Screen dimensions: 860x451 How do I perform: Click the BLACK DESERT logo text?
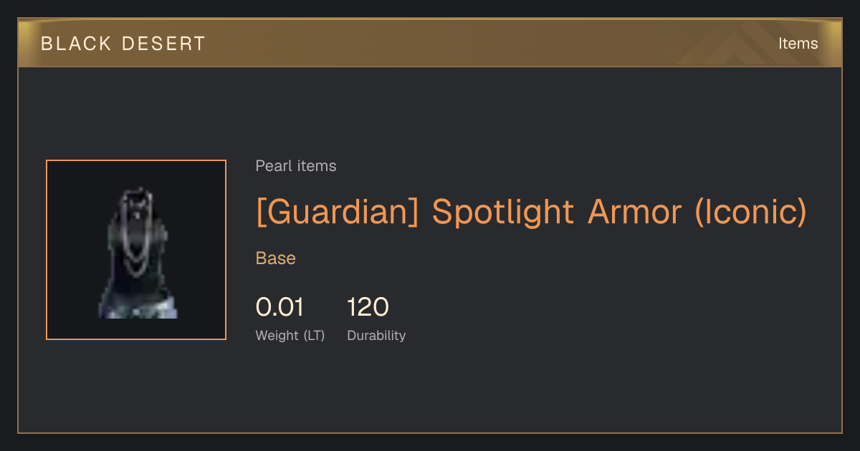coord(123,44)
